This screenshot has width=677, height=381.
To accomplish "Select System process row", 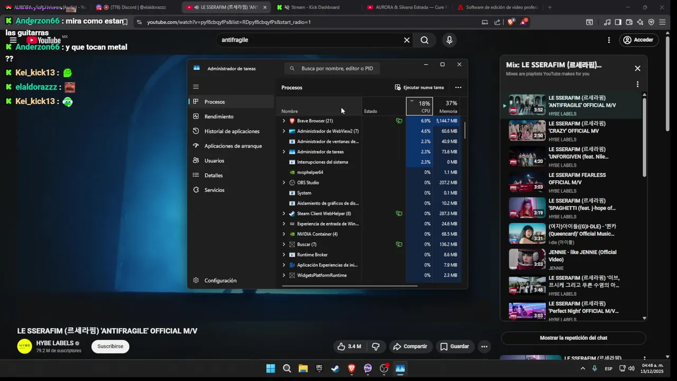I will tap(369, 193).
